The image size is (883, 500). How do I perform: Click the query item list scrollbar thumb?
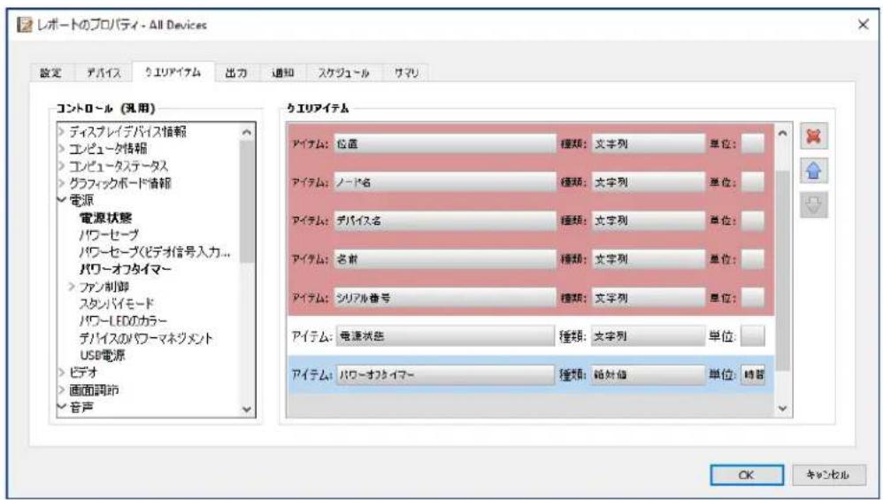coord(782,270)
